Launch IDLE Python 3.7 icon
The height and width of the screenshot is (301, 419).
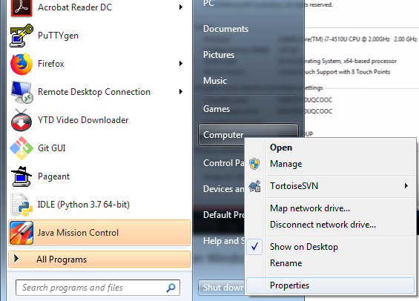(22, 205)
